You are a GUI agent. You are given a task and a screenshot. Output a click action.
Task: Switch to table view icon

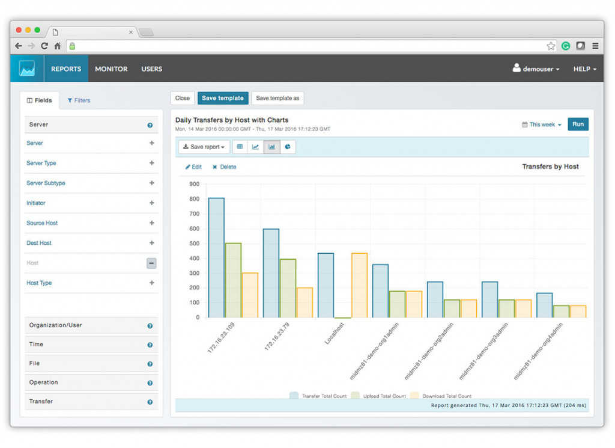click(240, 147)
